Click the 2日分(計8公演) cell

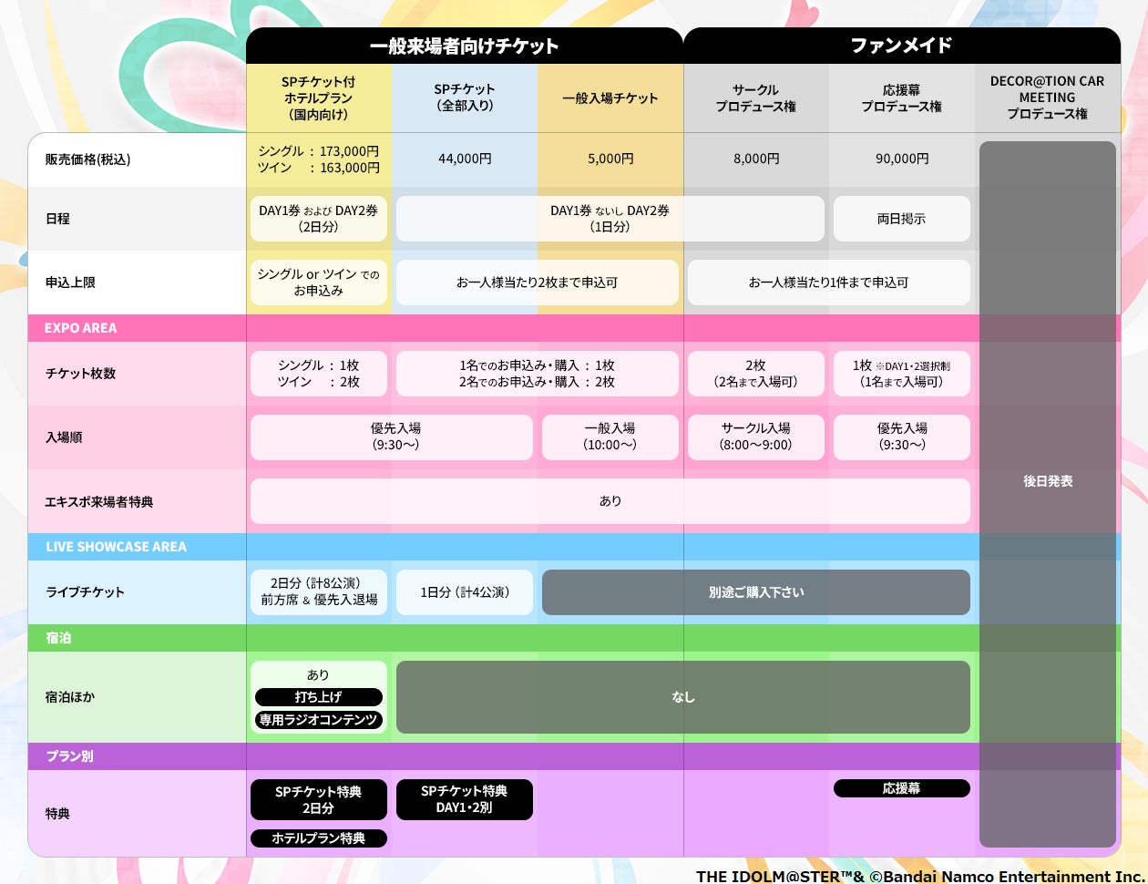tap(319, 592)
